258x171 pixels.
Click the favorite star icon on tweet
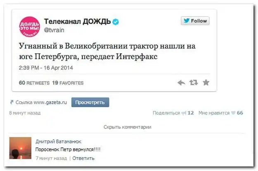[206, 83]
